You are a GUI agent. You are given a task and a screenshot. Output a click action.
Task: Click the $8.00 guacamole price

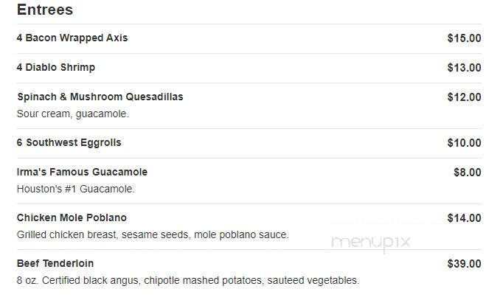[468, 173]
